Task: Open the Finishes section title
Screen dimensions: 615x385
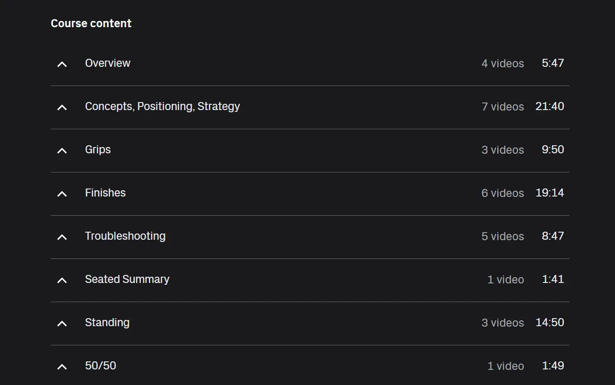Action: tap(105, 193)
